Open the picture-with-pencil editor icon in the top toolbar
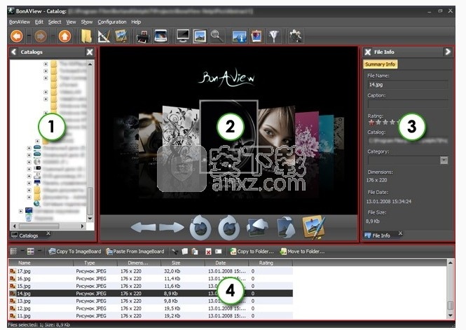This screenshot has height=330, width=466. 121,36
